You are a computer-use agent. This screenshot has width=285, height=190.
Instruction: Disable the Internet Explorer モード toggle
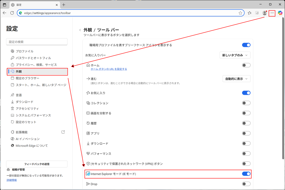246,174
